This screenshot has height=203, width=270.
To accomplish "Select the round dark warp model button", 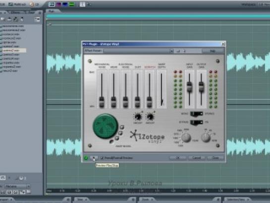I will [x=111, y=142].
